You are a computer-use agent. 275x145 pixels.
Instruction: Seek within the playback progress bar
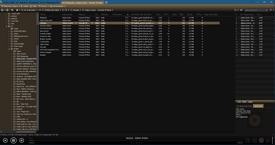click(133, 140)
